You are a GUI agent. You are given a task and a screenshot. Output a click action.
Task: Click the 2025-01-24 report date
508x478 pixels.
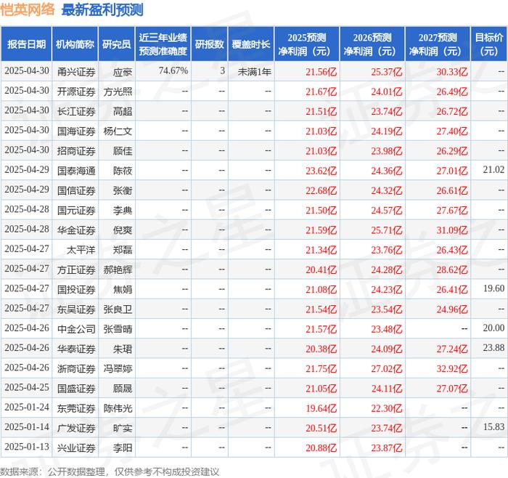pos(27,407)
